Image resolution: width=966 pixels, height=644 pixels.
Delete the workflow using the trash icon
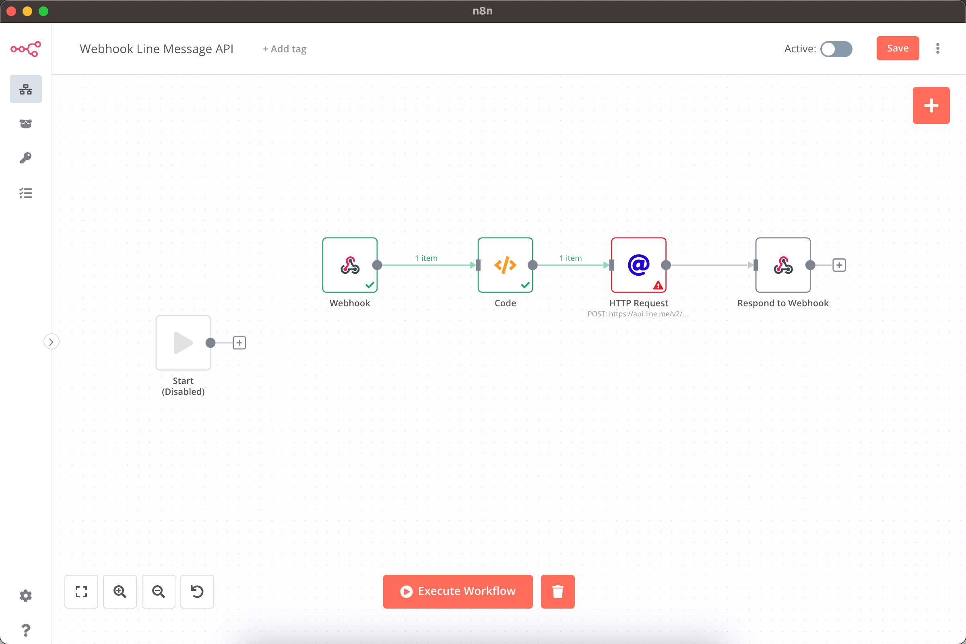(x=557, y=591)
